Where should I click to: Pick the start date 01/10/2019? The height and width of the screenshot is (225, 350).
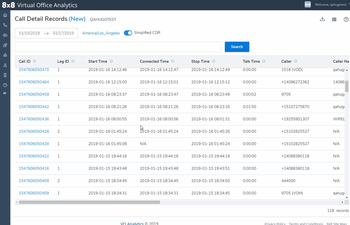29,33
